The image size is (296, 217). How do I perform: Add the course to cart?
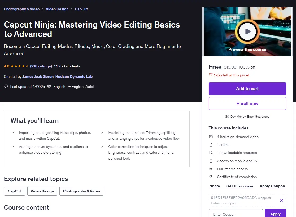click(247, 89)
